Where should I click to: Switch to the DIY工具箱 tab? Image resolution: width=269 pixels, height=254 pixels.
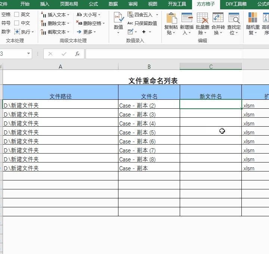(x=236, y=4)
